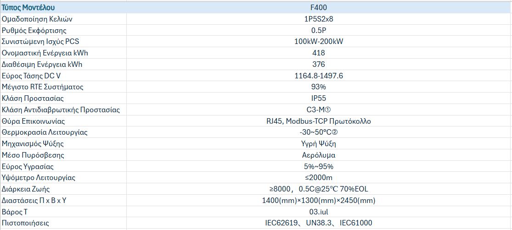This screenshot has height=230, width=512.
Task: Select the Υγρή Ψύξη cooling cell
Action: 318,144
